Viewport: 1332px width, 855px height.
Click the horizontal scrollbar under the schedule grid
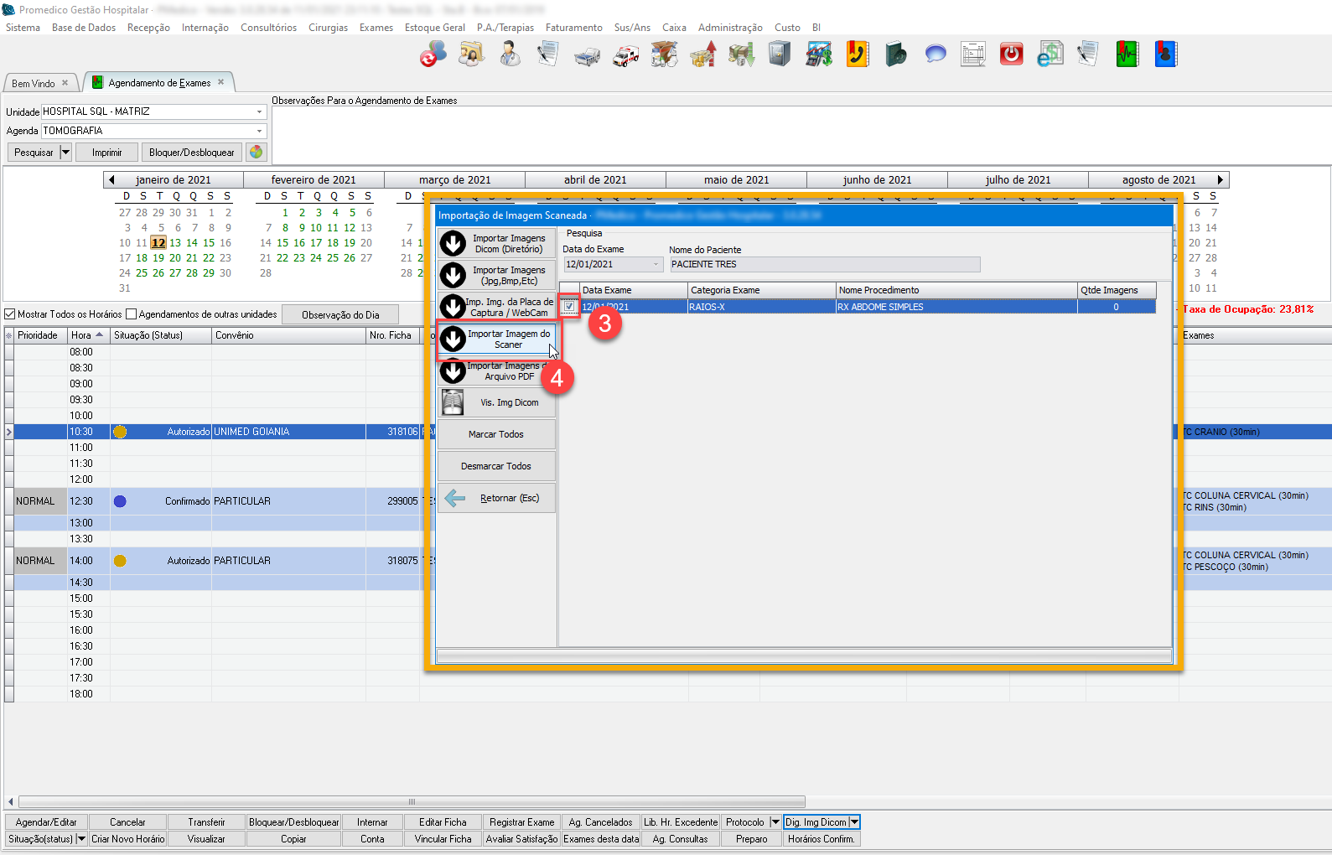tap(411, 801)
